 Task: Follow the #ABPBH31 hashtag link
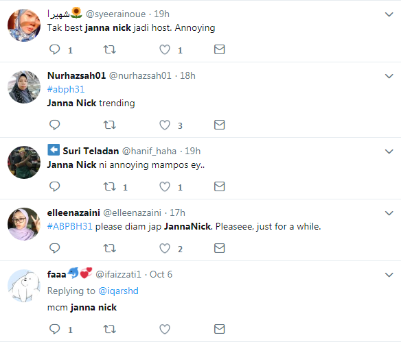pos(70,226)
